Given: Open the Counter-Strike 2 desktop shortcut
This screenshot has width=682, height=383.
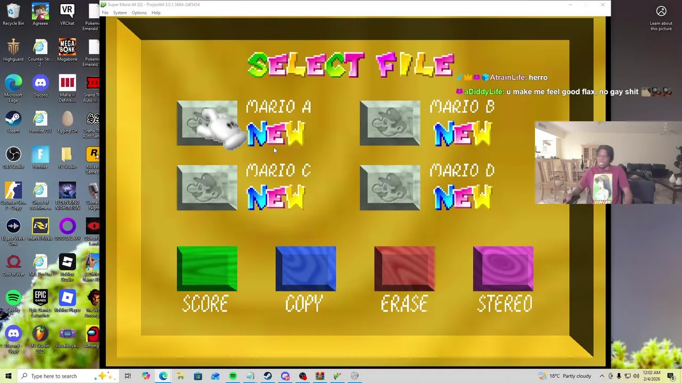Looking at the screenshot, I should click(x=40, y=52).
